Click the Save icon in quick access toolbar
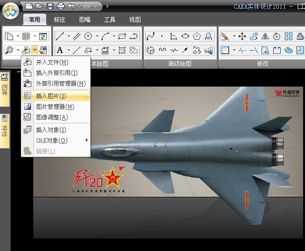Screen dimensions: 305x251 point(50,6)
